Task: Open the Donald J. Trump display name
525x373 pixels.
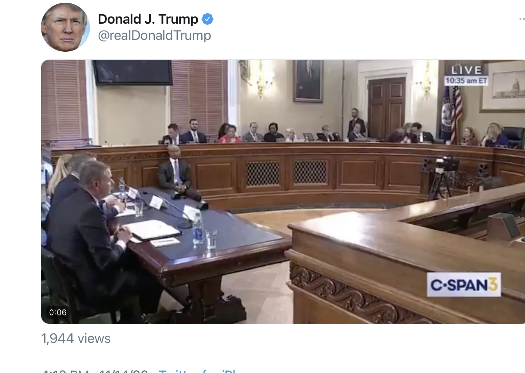Action: pyautogui.click(x=148, y=19)
